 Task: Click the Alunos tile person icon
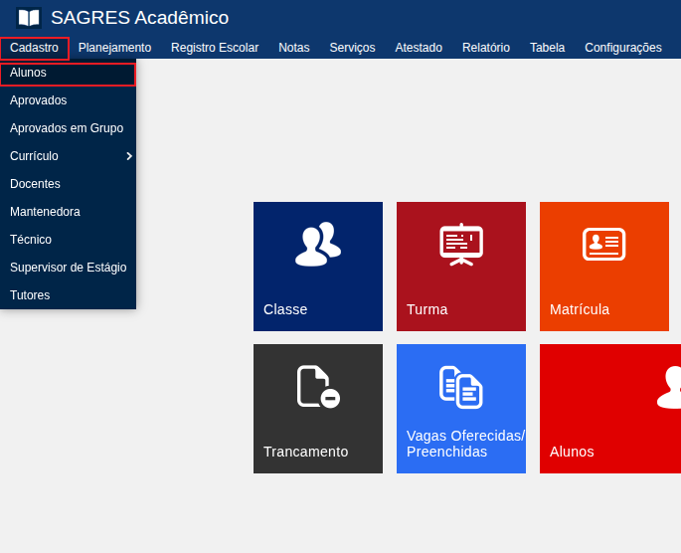pos(670,387)
